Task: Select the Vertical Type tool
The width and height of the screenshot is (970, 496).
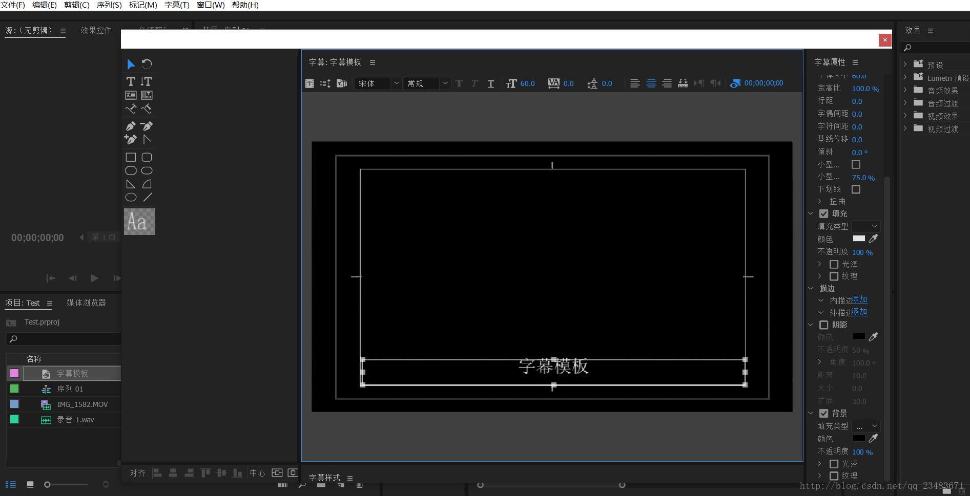Action: click(147, 81)
